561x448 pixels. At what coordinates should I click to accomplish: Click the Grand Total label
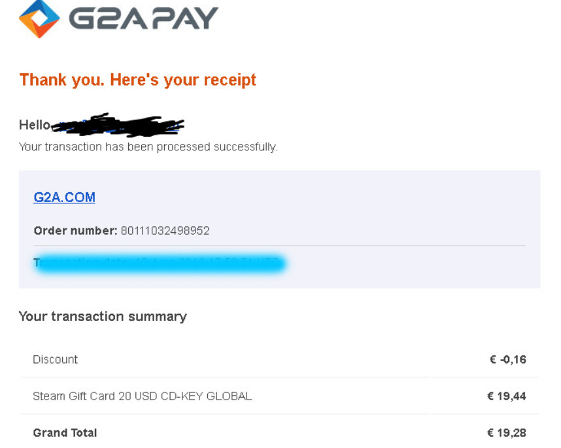(x=65, y=433)
